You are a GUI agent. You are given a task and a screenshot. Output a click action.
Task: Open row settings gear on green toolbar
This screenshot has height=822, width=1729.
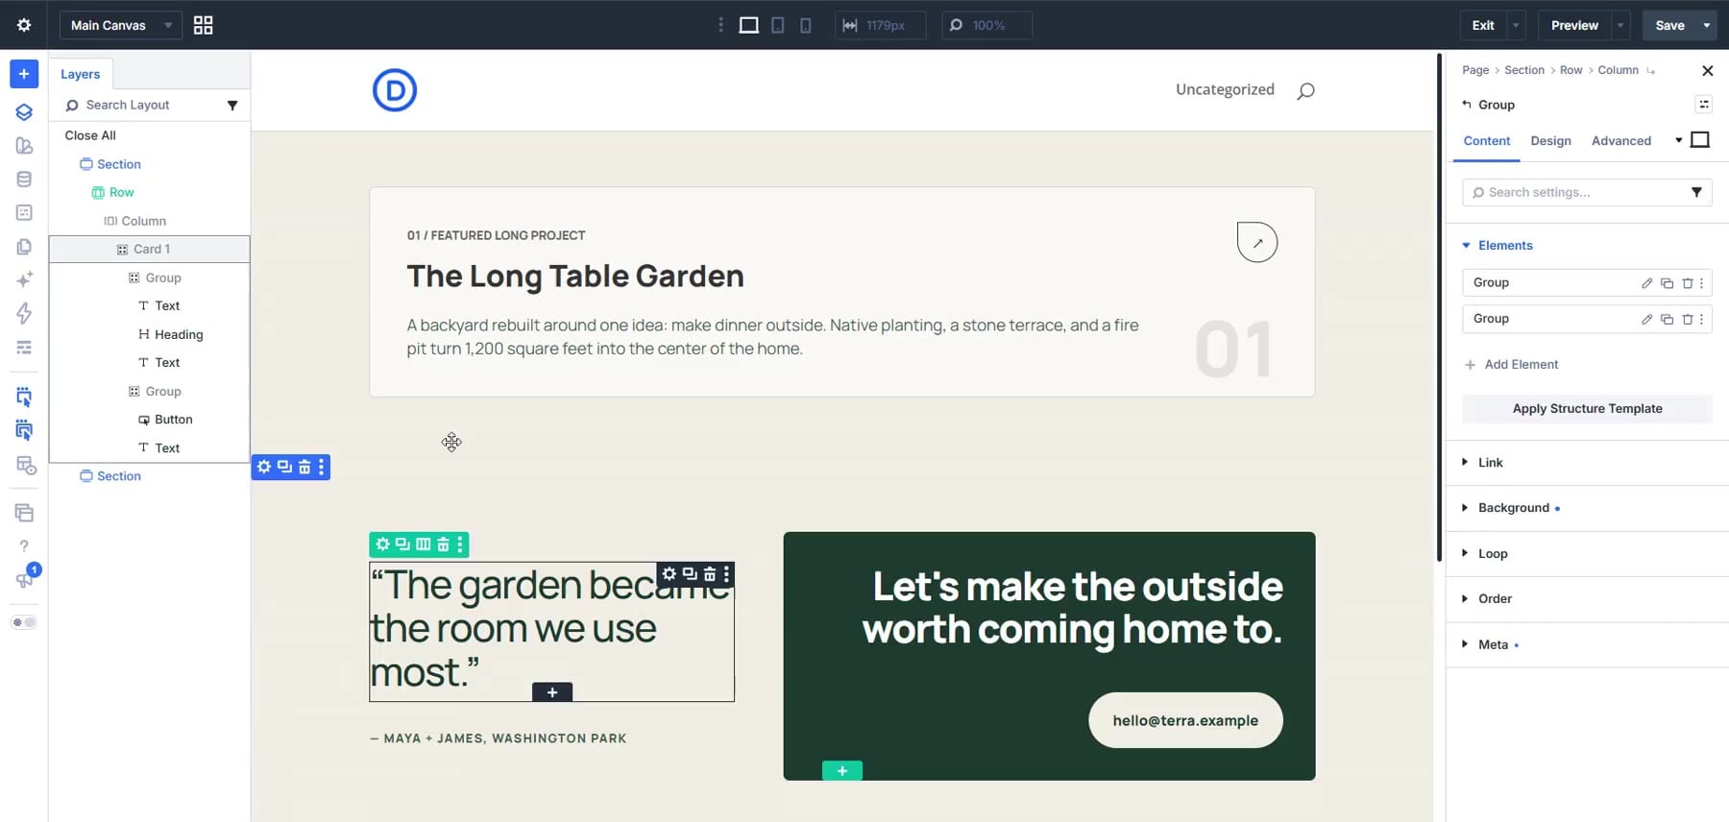coord(382,544)
